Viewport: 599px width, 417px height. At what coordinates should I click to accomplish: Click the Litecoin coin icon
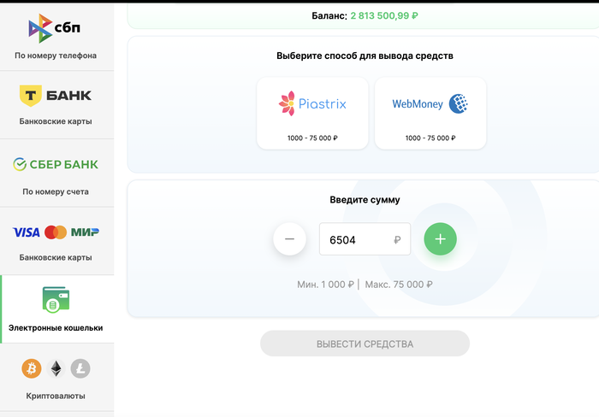tap(80, 368)
